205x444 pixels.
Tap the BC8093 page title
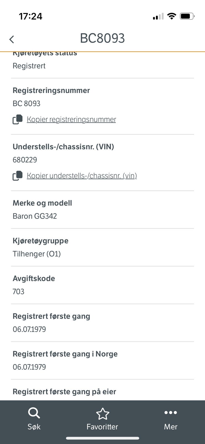point(102,38)
